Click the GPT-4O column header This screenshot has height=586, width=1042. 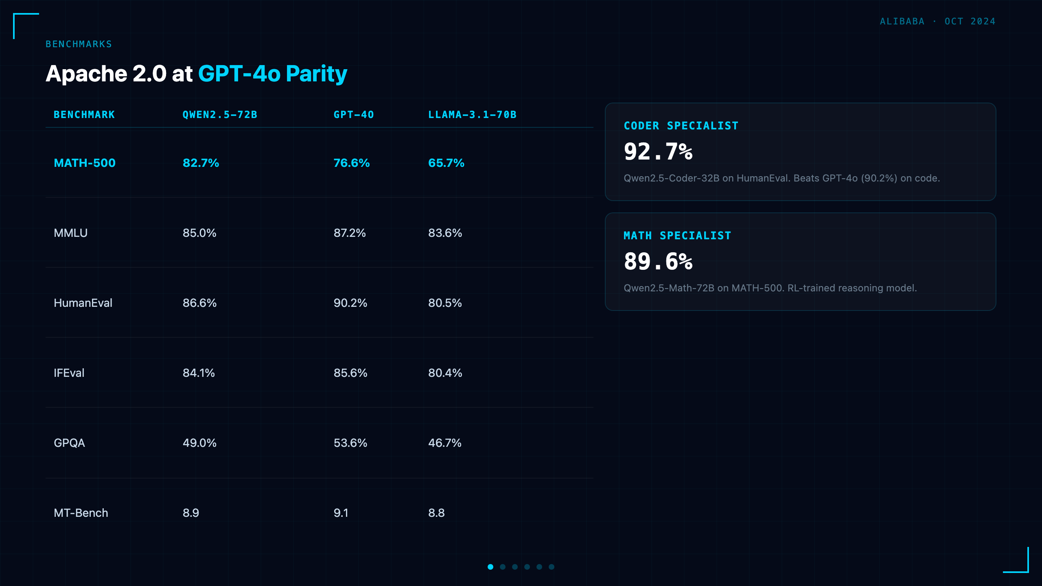[x=354, y=115]
